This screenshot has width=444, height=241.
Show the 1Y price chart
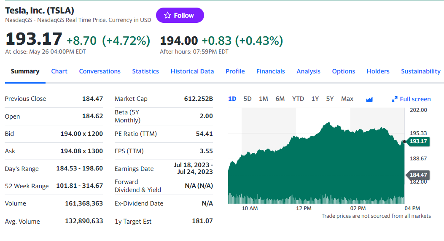tap(315, 99)
